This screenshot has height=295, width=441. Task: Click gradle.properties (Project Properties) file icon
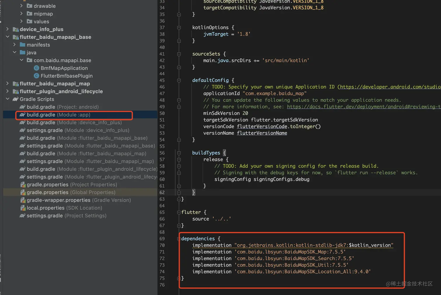pyautogui.click(x=23, y=185)
